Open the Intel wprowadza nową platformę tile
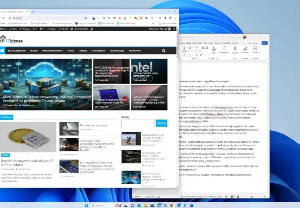The width and height of the screenshot is (300, 208). pos(149,71)
